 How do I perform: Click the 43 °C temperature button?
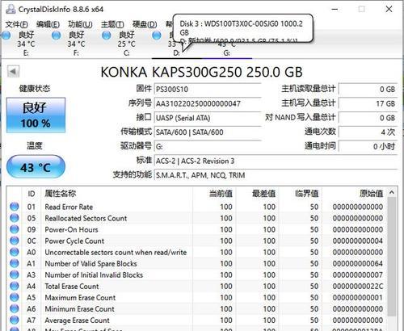point(36,167)
